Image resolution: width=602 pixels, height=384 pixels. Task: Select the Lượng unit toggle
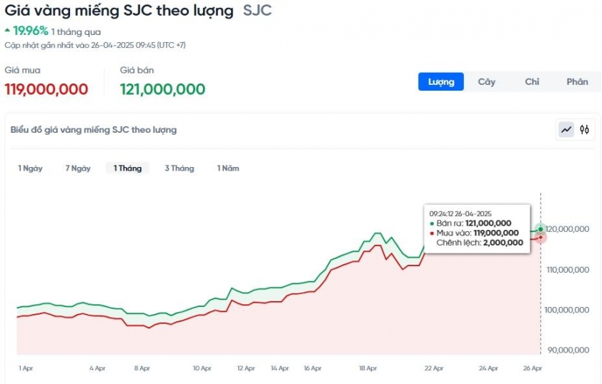point(441,81)
